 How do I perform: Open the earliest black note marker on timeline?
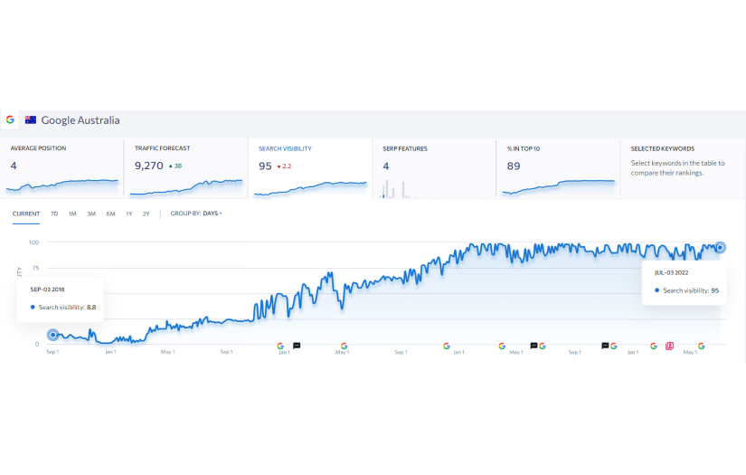point(297,346)
